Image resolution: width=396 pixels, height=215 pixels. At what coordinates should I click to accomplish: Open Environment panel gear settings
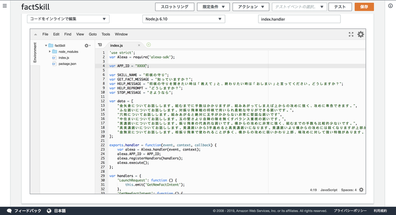tap(87, 46)
